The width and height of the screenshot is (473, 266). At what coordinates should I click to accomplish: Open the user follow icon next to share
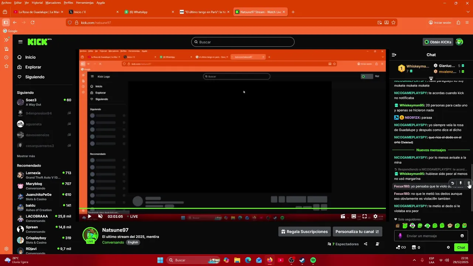coord(377,244)
